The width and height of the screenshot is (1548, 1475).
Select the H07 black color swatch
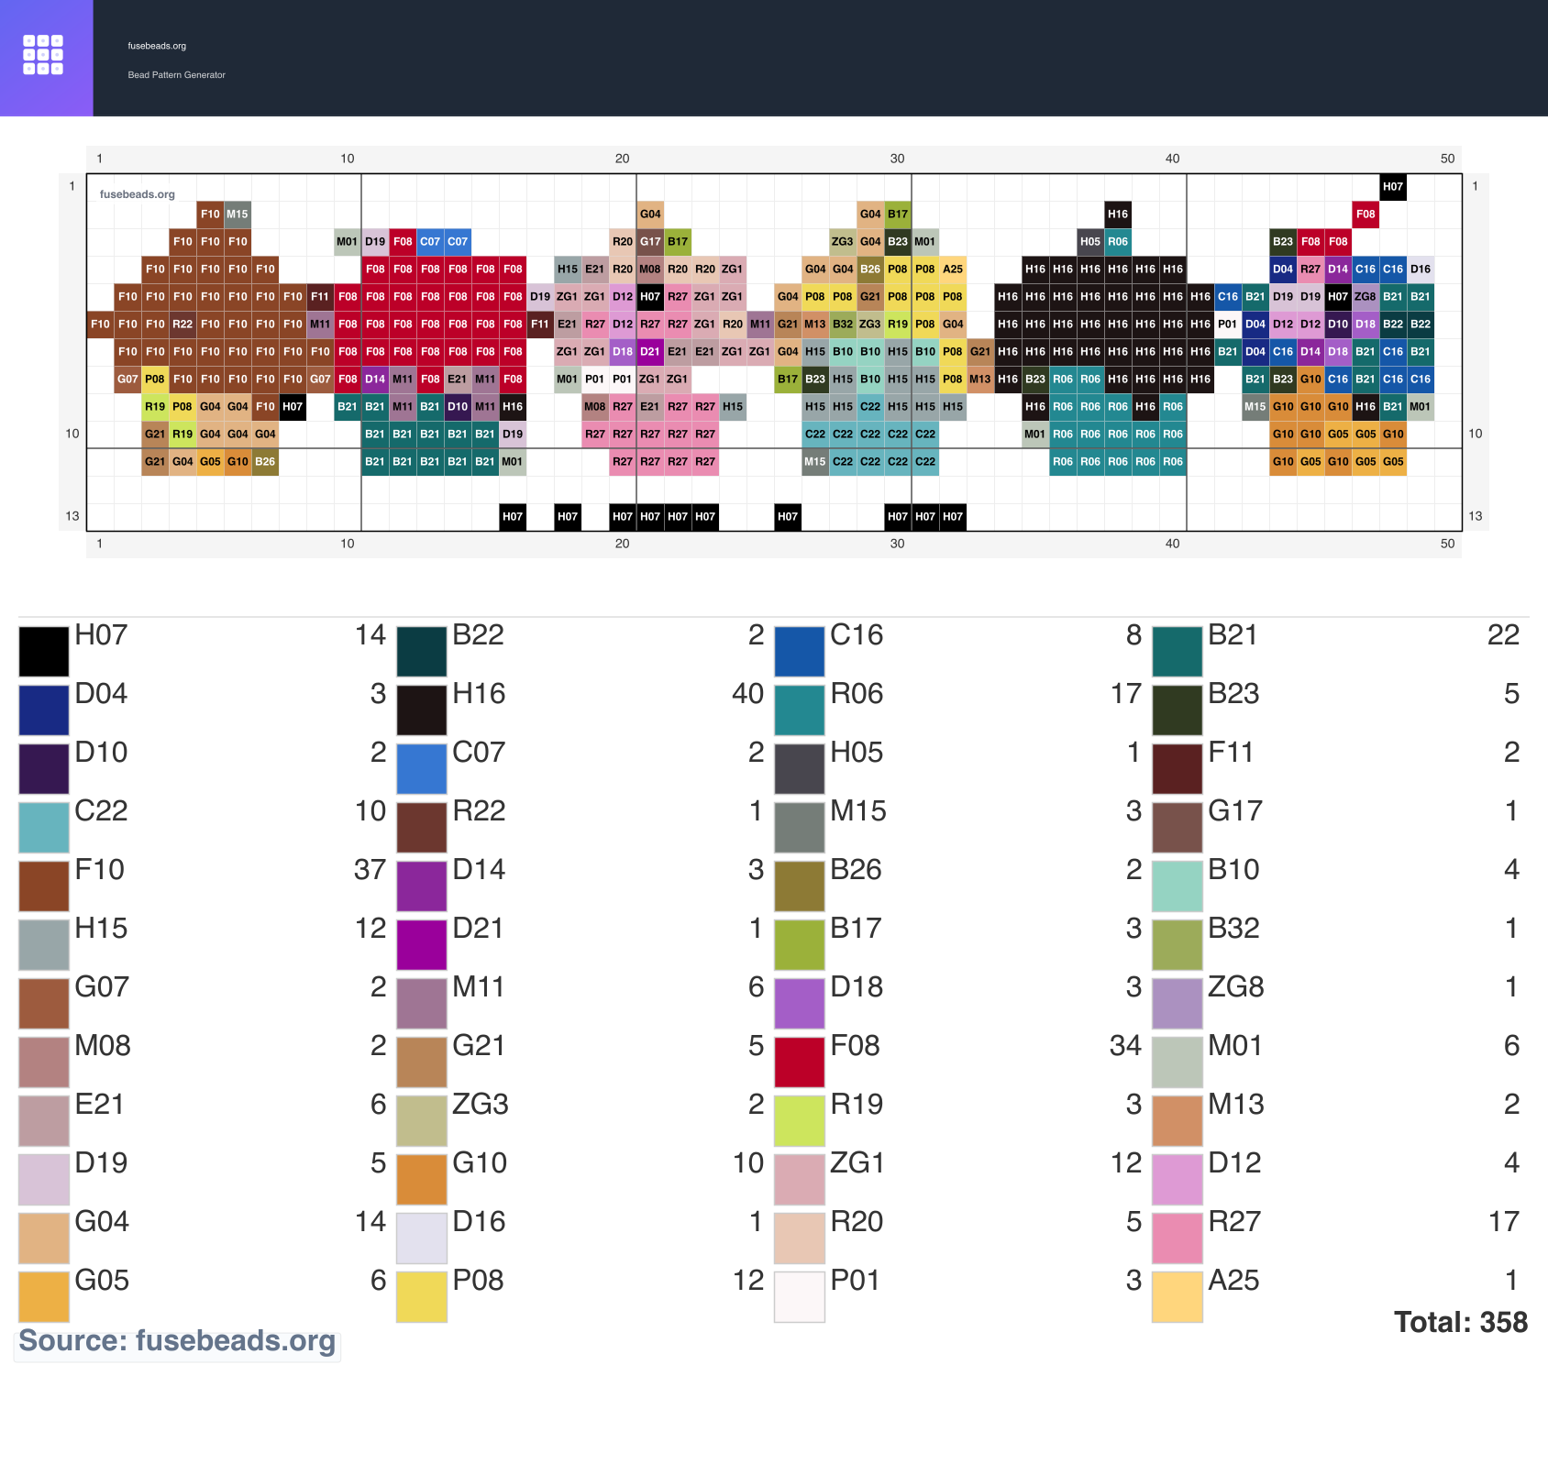tap(44, 652)
